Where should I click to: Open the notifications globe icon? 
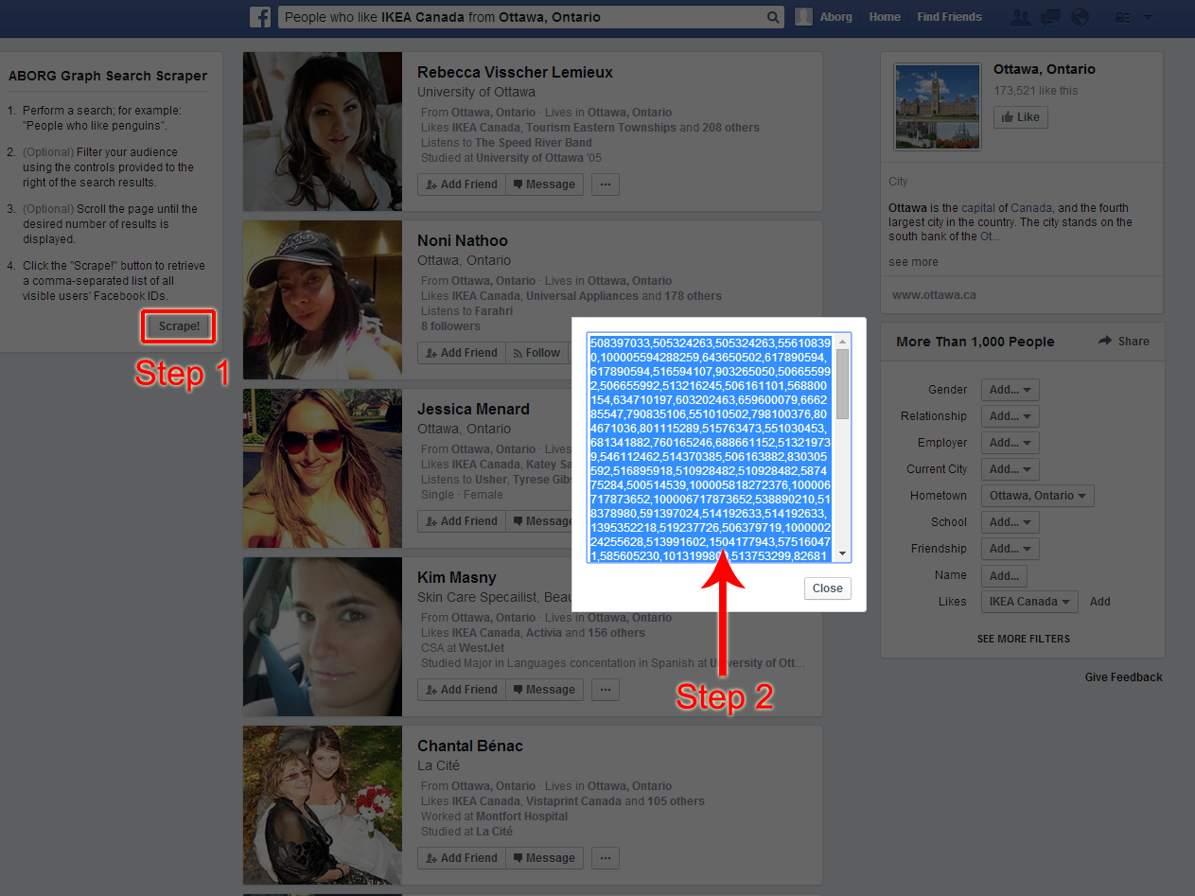pyautogui.click(x=1079, y=17)
